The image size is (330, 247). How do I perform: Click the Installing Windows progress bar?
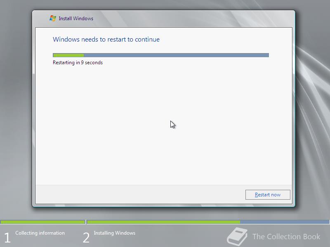(x=208, y=222)
